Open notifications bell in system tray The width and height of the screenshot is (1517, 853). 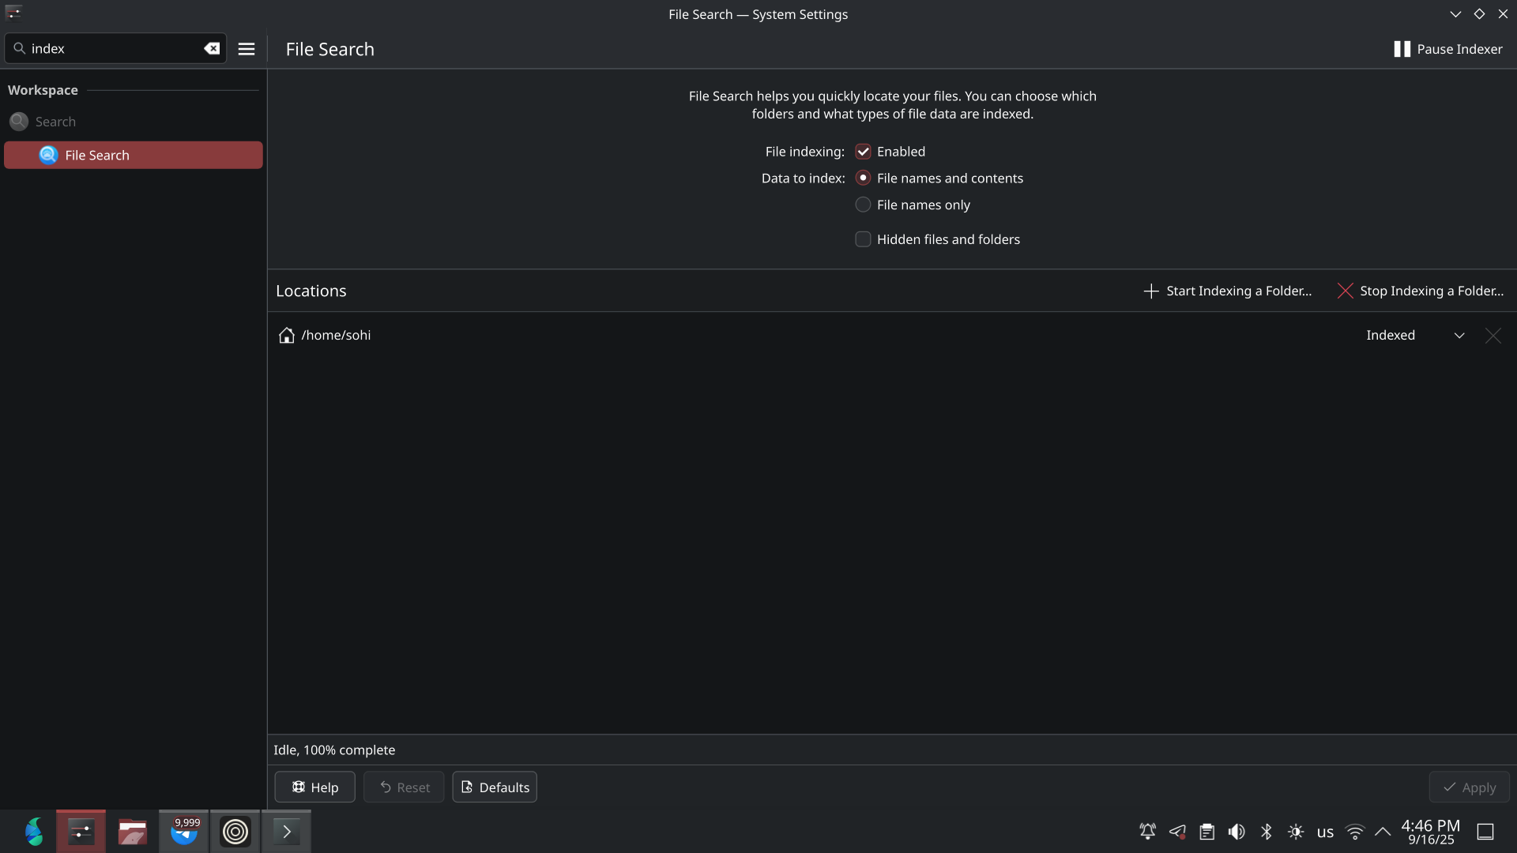(x=1147, y=832)
